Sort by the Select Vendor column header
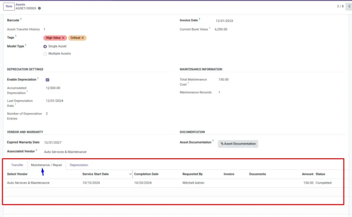 (17, 174)
